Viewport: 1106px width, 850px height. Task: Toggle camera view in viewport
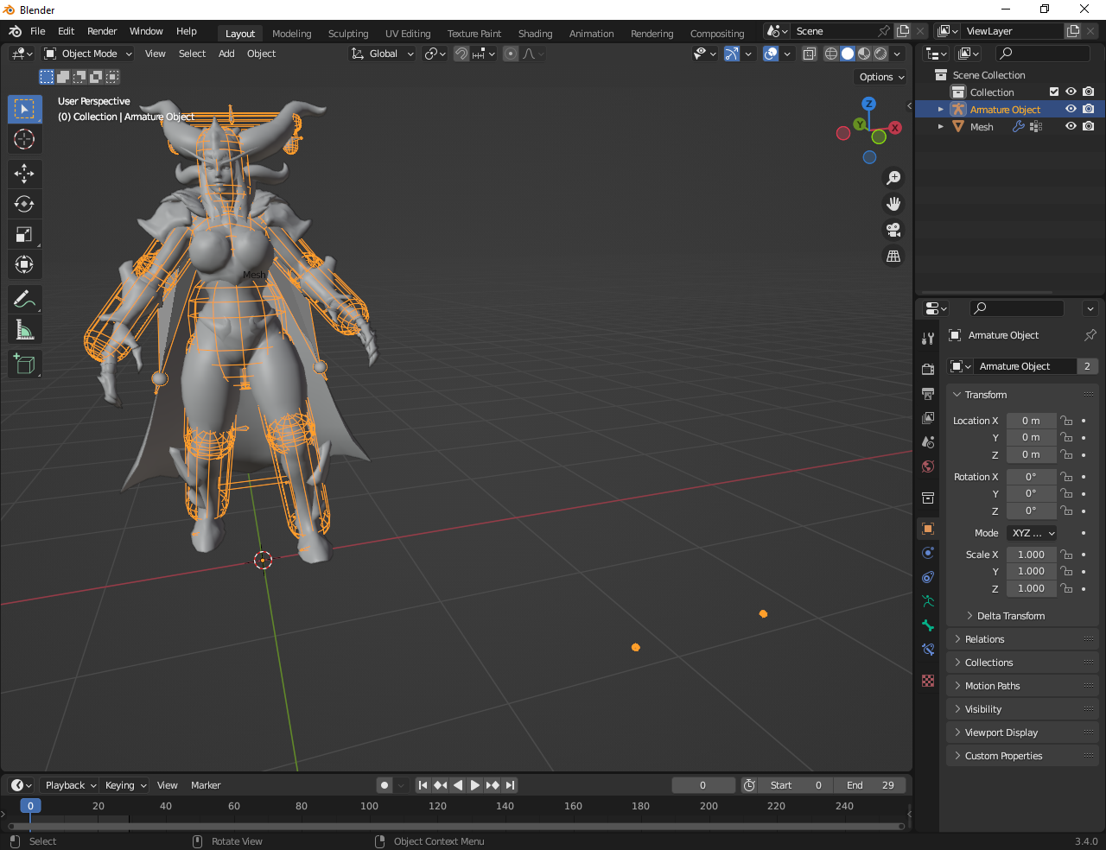[x=893, y=230]
